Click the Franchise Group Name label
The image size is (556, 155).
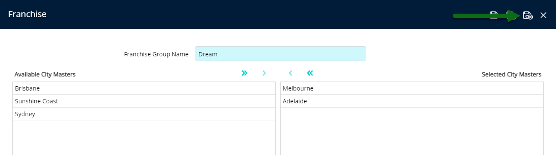click(156, 54)
